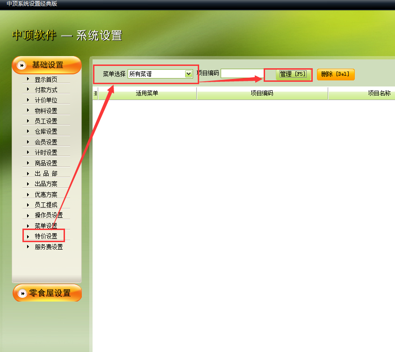Open the 菜单选择 dropdown list

click(188, 74)
